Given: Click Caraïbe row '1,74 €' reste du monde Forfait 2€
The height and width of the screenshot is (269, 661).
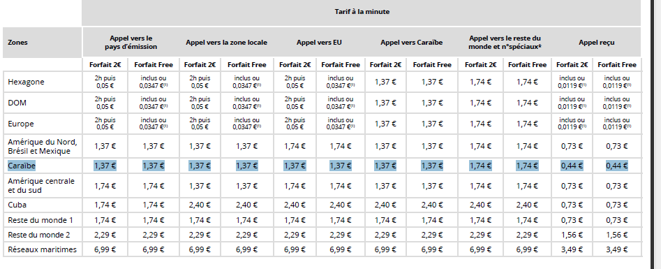Looking at the screenshot, I should (x=481, y=166).
